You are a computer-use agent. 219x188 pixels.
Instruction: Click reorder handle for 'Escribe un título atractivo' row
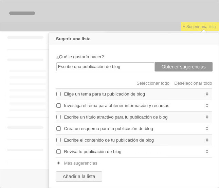(207, 117)
